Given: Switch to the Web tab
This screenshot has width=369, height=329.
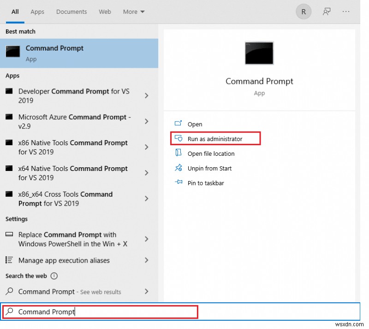Looking at the screenshot, I should (105, 12).
